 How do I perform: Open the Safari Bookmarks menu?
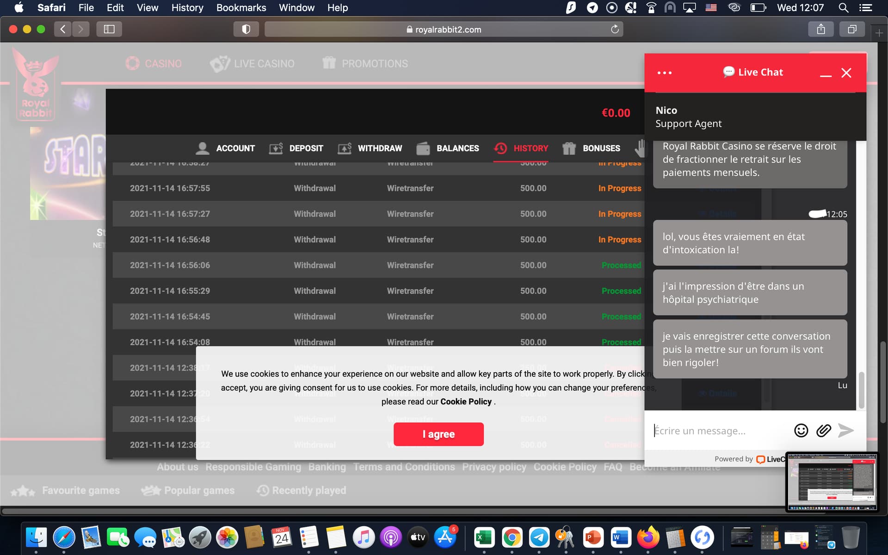pyautogui.click(x=241, y=8)
